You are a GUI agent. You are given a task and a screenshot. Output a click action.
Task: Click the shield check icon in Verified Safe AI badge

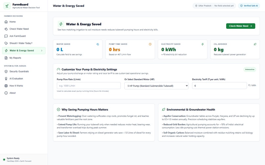click(x=241, y=6)
